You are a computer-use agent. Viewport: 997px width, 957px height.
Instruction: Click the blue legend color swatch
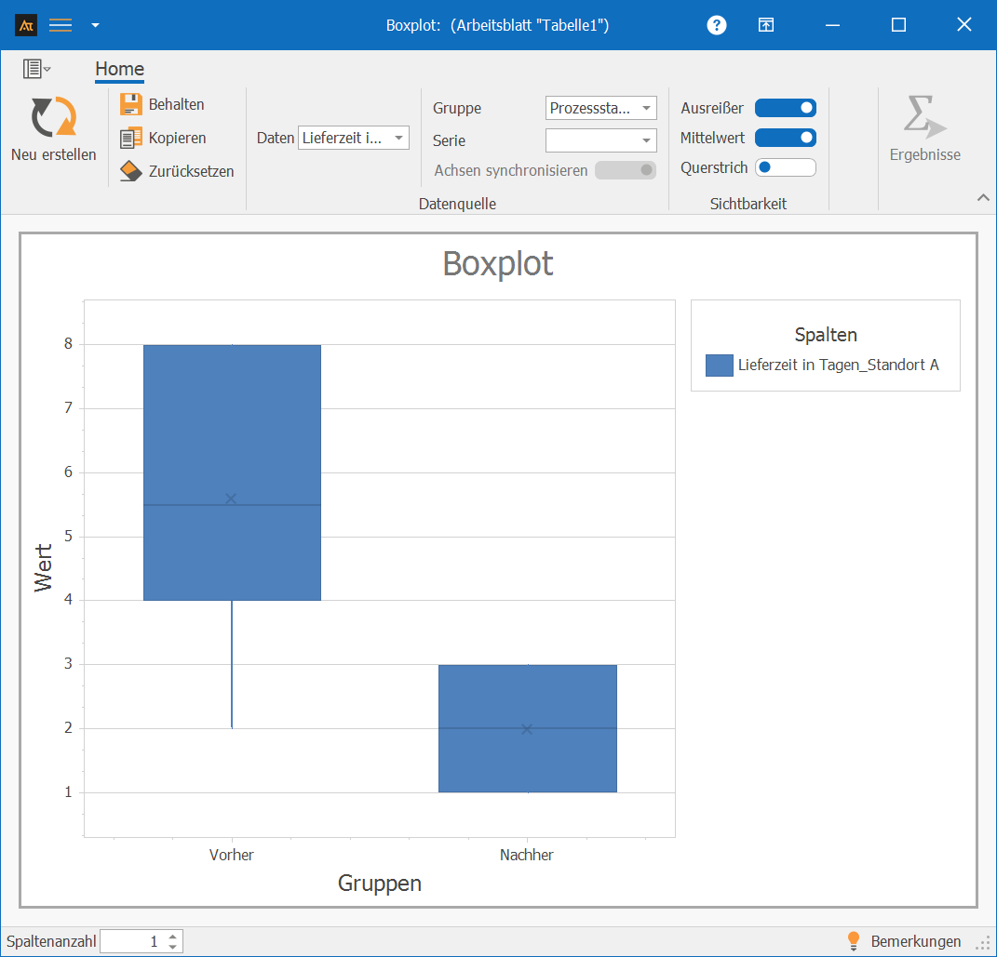tap(719, 366)
